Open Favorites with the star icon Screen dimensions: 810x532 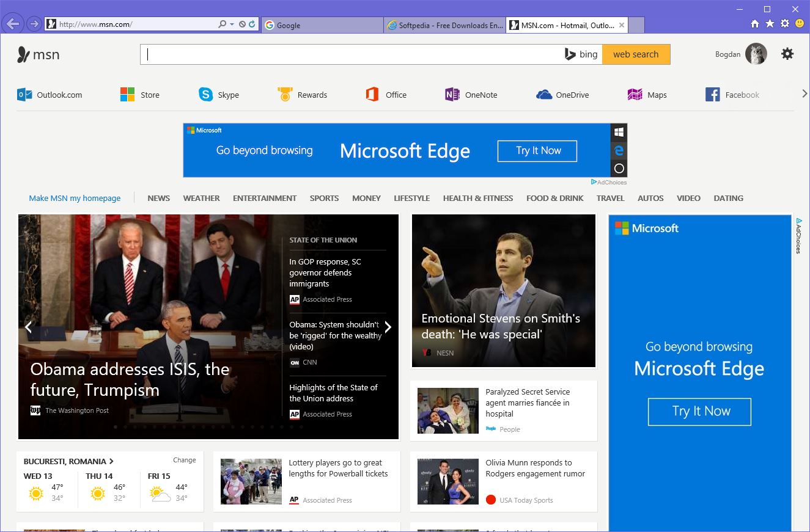pos(770,23)
